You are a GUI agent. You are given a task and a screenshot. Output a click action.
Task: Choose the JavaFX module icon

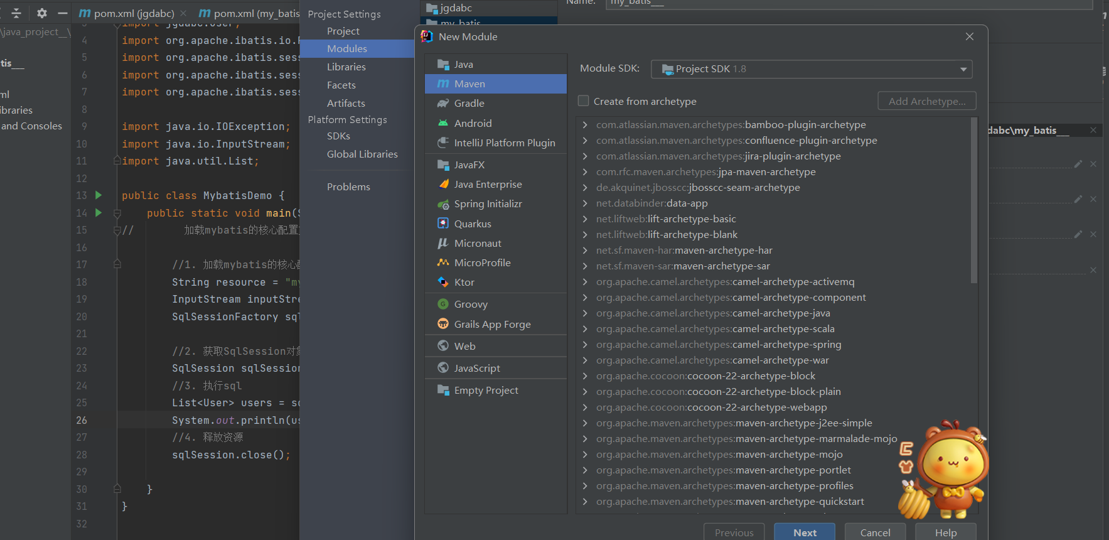[443, 165]
